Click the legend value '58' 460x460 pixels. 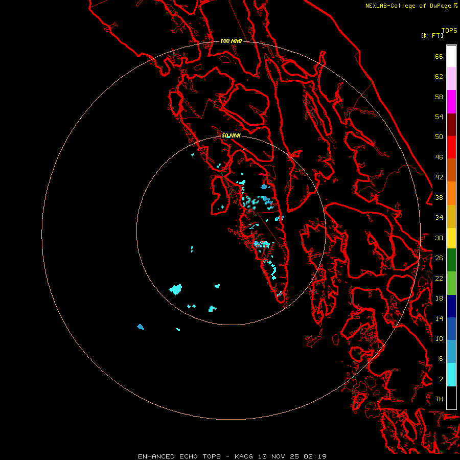tap(439, 97)
